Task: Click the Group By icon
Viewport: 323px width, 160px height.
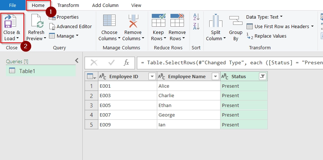Action: point(236,21)
